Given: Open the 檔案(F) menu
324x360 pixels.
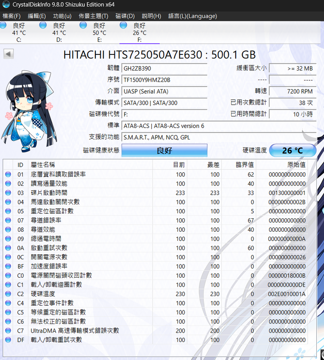Looking at the screenshot, I should coord(12,16).
